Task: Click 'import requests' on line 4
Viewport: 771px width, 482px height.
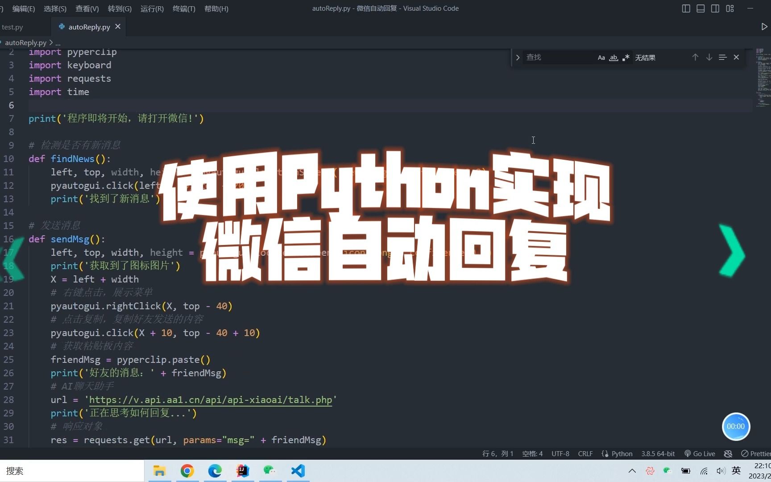Action: [x=70, y=78]
